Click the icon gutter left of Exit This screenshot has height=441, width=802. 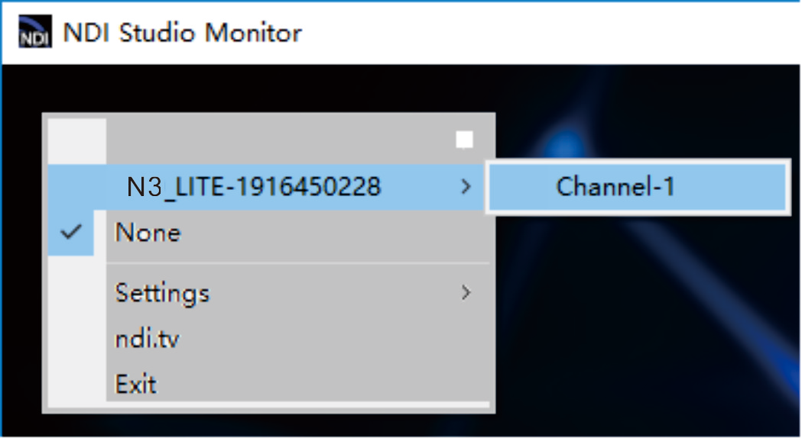[x=77, y=384]
